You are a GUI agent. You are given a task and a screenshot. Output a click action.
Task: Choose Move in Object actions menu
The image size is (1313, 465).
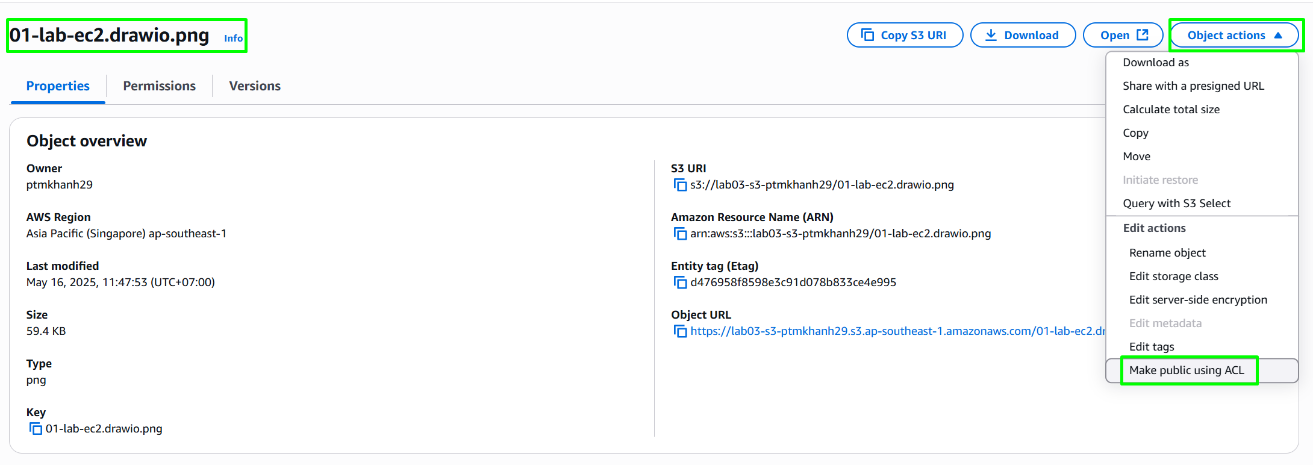click(1202, 157)
